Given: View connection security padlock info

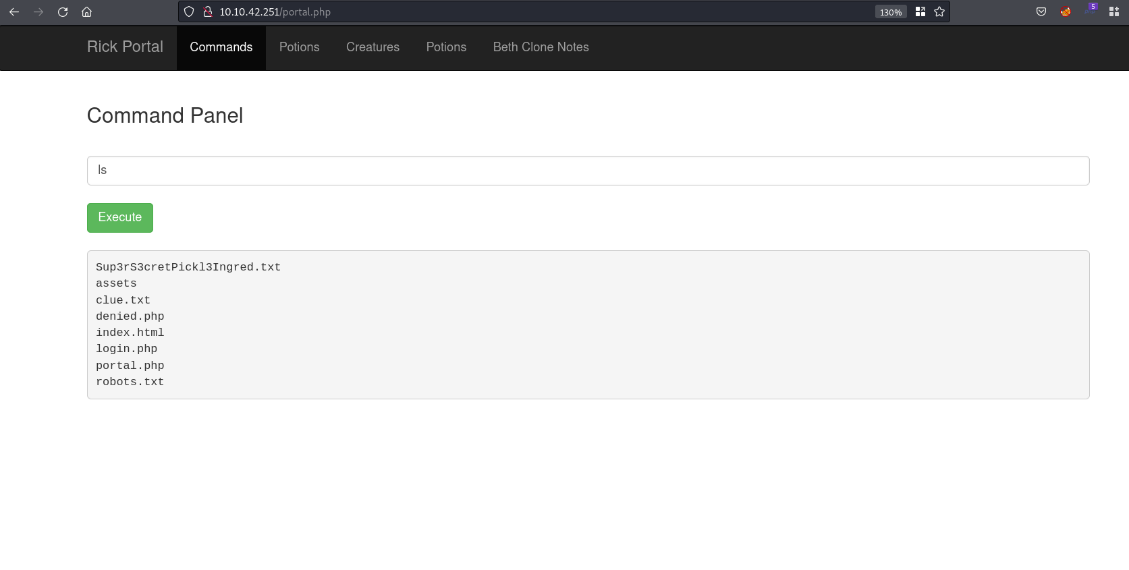Looking at the screenshot, I should (208, 12).
